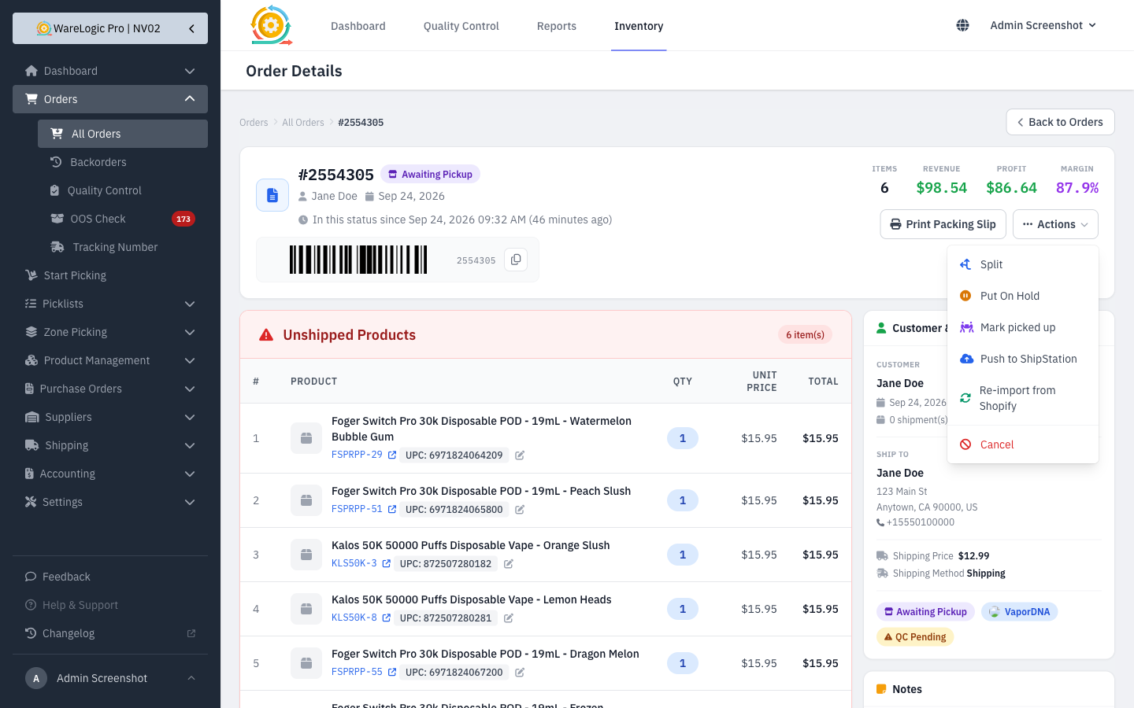This screenshot has width=1134, height=708.
Task: Open external link for SKU FSPRPP-29
Action: coord(392,455)
